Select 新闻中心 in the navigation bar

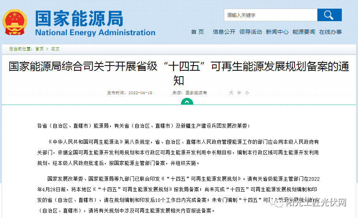tap(277, 32)
